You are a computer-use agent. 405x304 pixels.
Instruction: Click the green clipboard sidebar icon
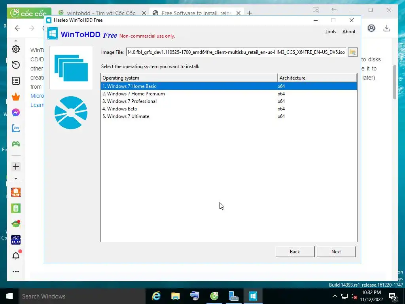click(16, 208)
